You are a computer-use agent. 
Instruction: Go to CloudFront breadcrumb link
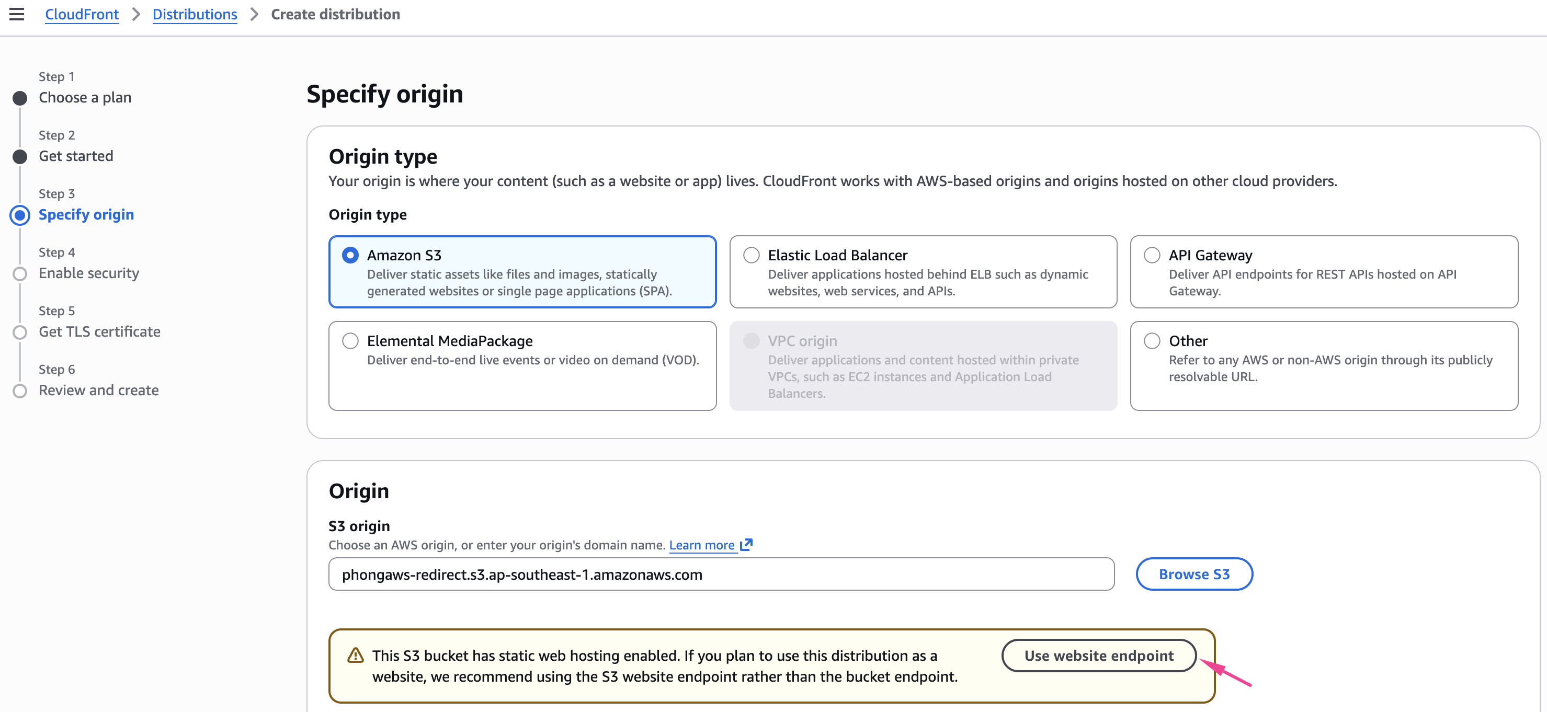coord(82,15)
